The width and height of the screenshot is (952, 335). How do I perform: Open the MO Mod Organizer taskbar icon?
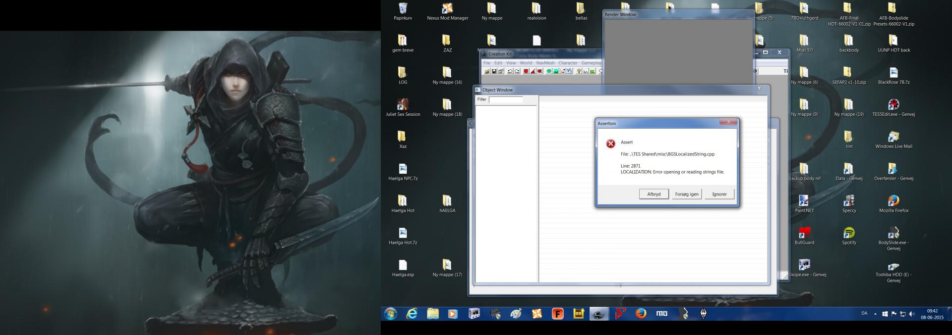(661, 314)
